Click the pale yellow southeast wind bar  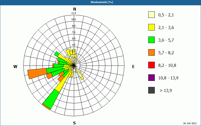click(78, 73)
